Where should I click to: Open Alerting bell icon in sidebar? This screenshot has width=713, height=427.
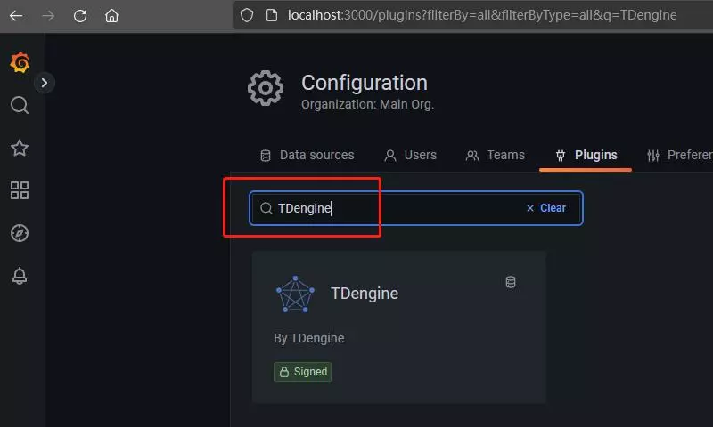(20, 276)
